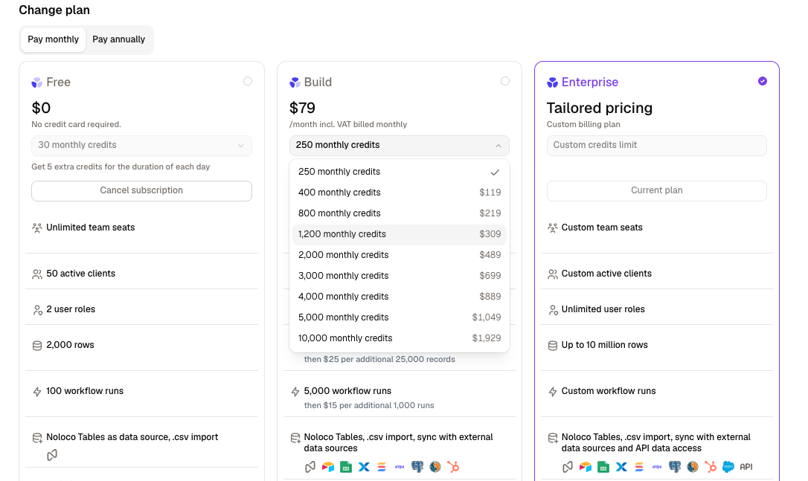Click the Current plan button
The height and width of the screenshot is (481, 808).
click(x=656, y=191)
